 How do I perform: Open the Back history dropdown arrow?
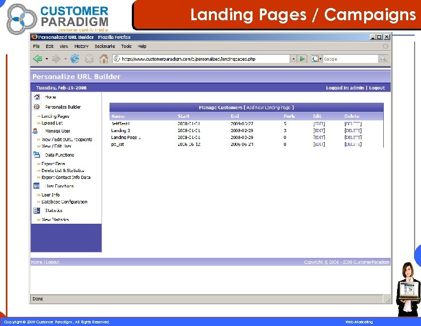tap(47, 59)
